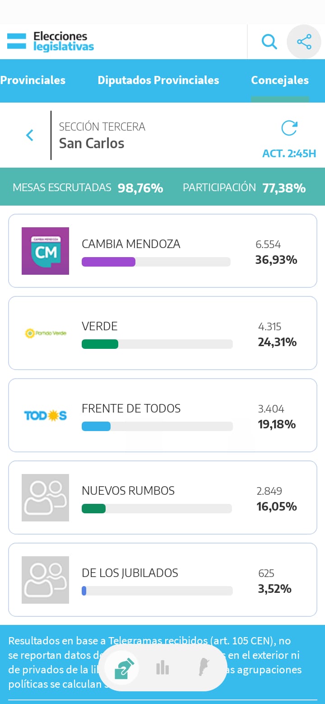
Task: Open the bar chart icon in bottom bar
Action: pyautogui.click(x=162, y=667)
